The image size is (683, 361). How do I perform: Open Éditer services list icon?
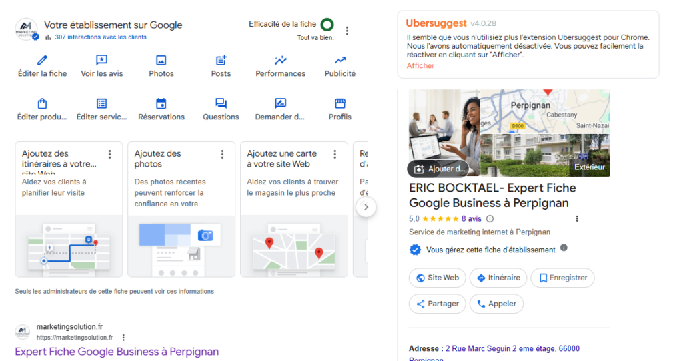(101, 103)
